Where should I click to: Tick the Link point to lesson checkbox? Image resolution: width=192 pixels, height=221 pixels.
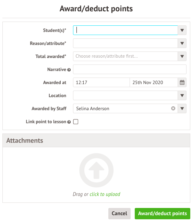pos(76,122)
